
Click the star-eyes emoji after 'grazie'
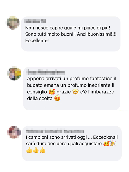[x=75, y=92]
